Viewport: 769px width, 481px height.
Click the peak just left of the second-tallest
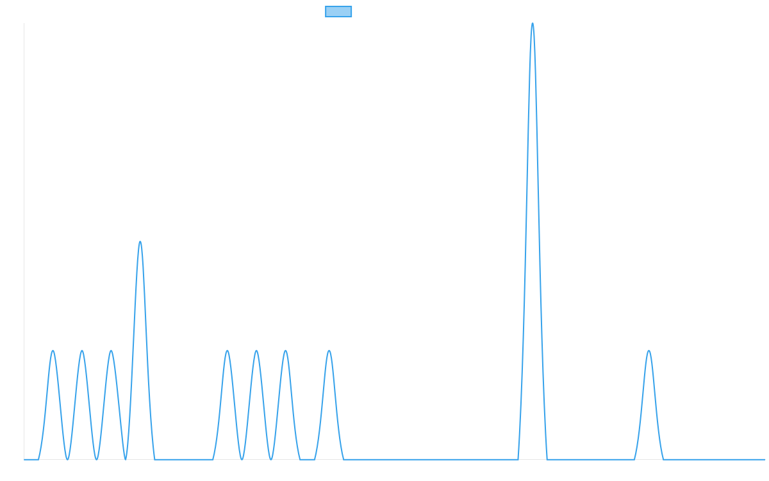[111, 351]
